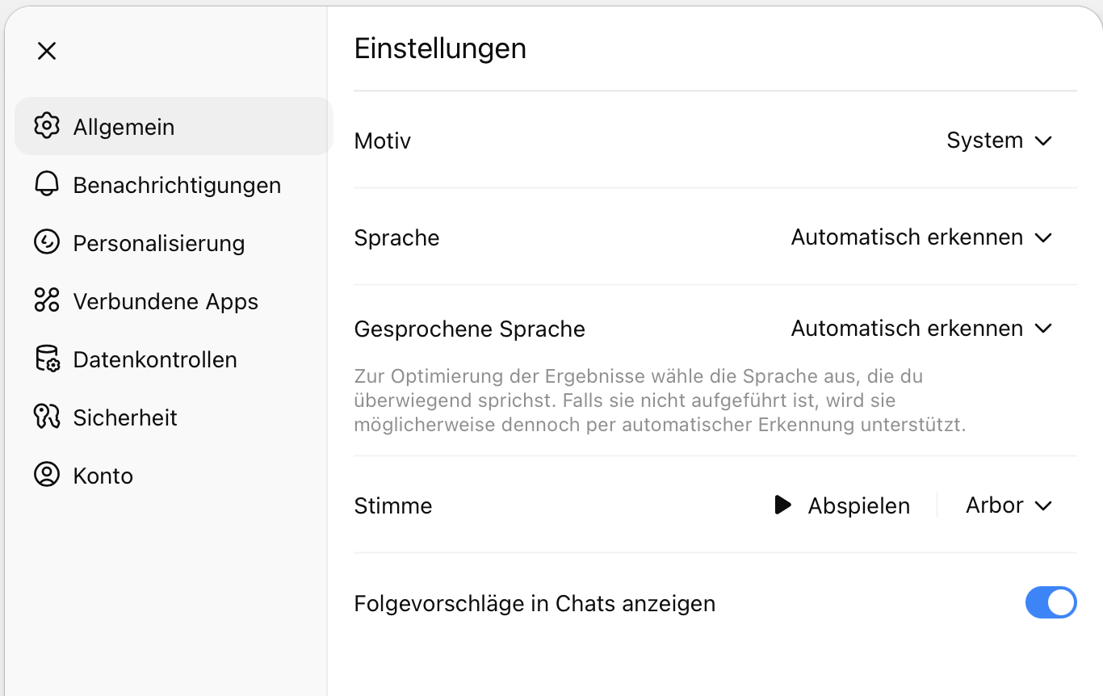Open the Gesprochene Sprache dropdown
The width and height of the screenshot is (1103, 696).
(921, 329)
